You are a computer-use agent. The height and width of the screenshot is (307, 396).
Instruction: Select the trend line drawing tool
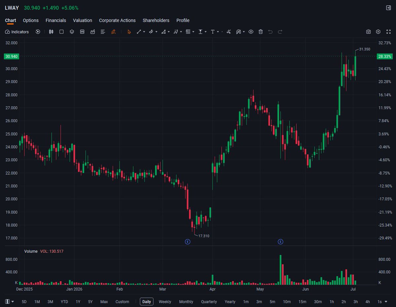coord(139,32)
